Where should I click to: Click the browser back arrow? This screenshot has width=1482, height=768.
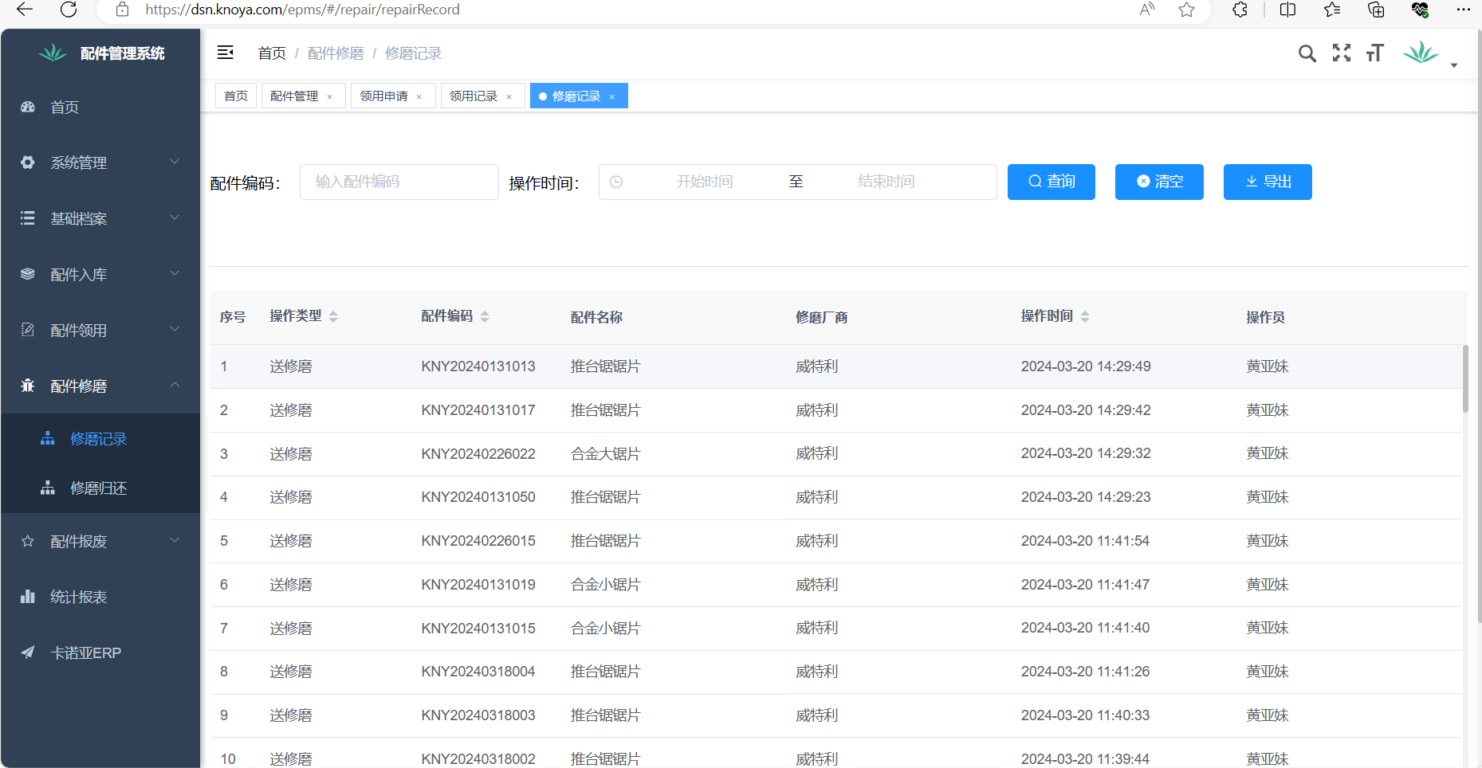[x=25, y=10]
